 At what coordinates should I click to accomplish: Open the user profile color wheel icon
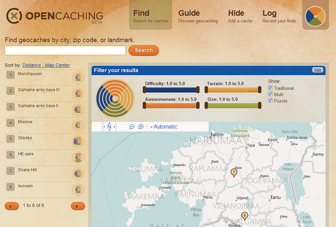tap(315, 16)
